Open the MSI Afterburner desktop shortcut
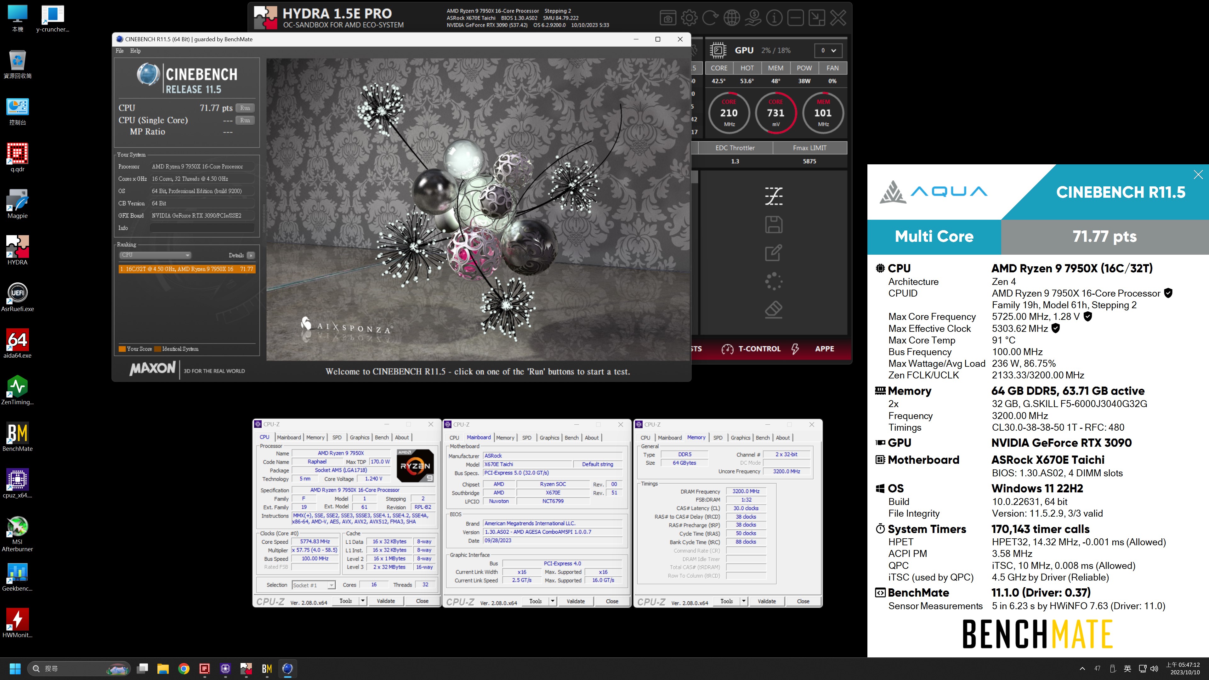 [17, 534]
